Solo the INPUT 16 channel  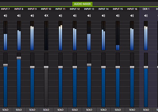(x=132, y=110)
